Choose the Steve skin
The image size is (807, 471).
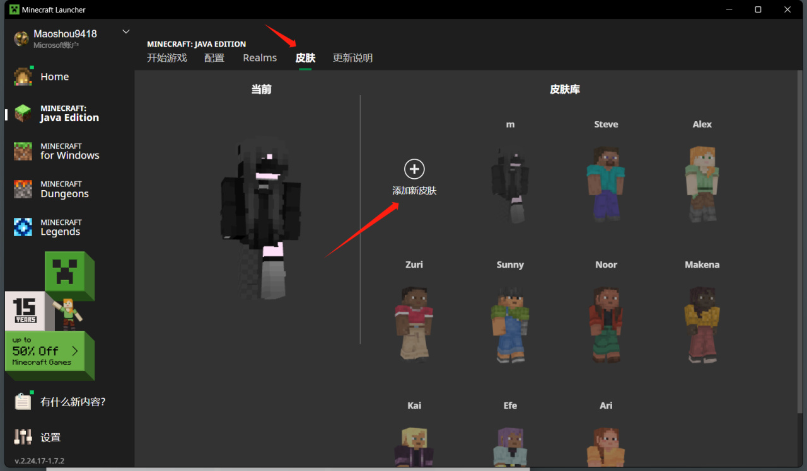(606, 184)
